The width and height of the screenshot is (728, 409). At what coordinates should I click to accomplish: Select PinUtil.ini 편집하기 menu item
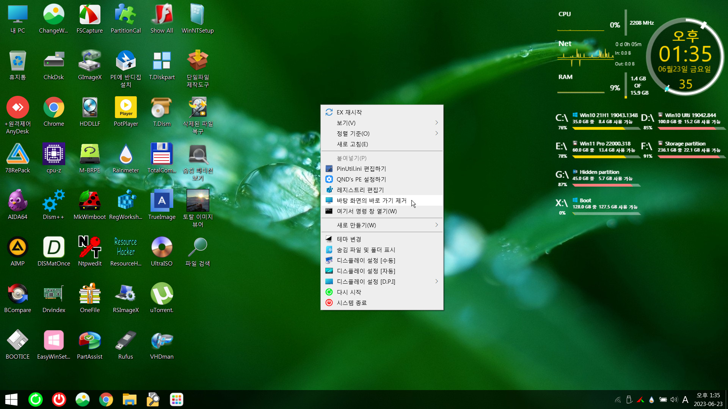coord(382,169)
